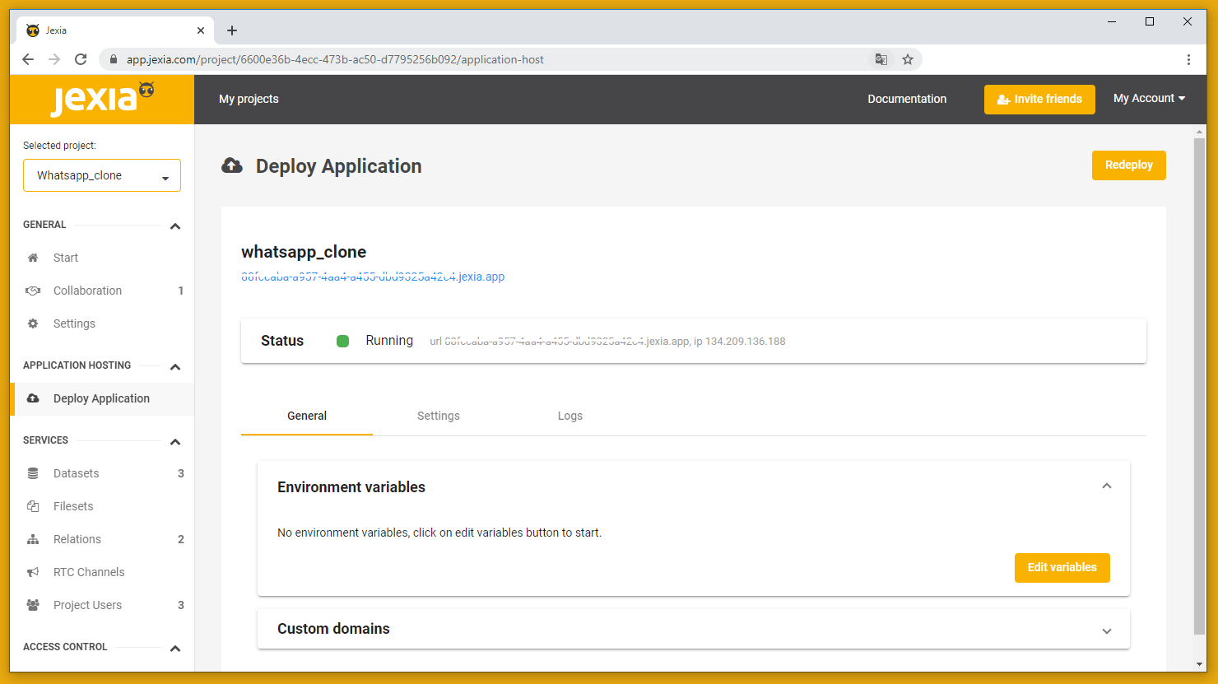Viewport: 1218px width, 684px height.
Task: Open Chrome three-dot menu
Action: 1188,59
